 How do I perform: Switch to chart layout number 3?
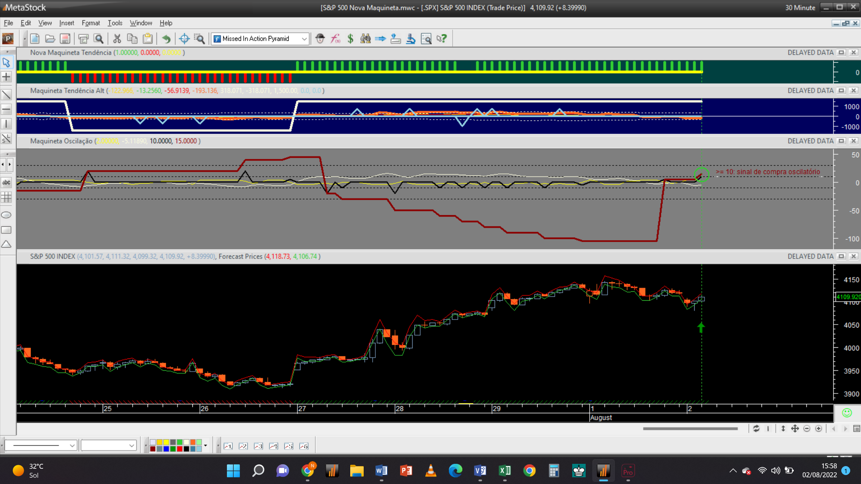point(258,446)
